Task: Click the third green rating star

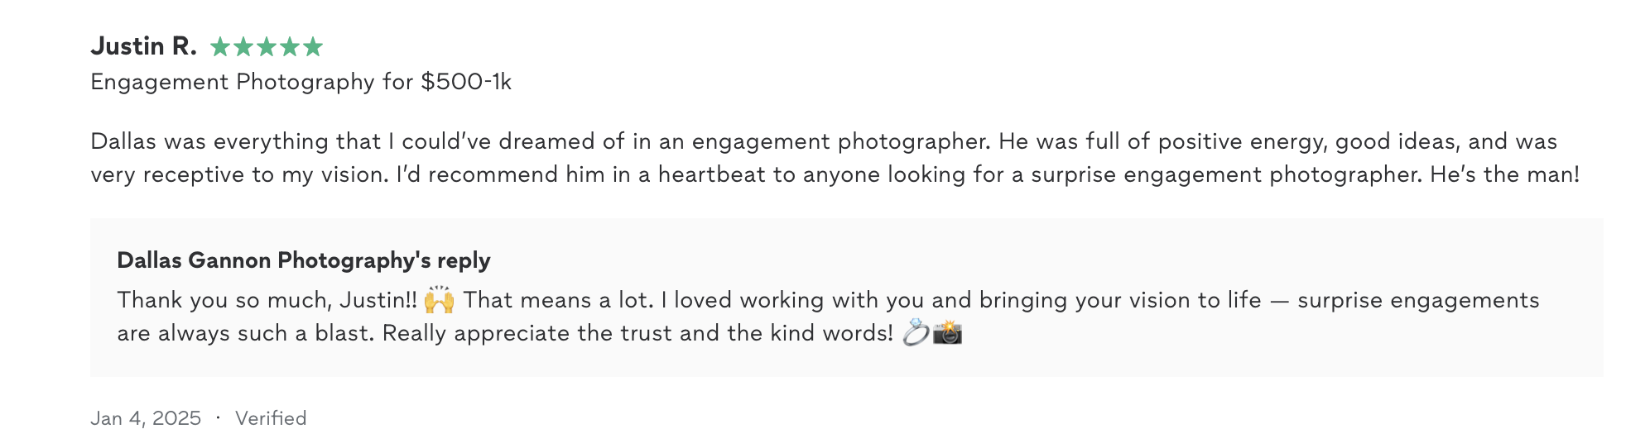Action: coord(267,46)
